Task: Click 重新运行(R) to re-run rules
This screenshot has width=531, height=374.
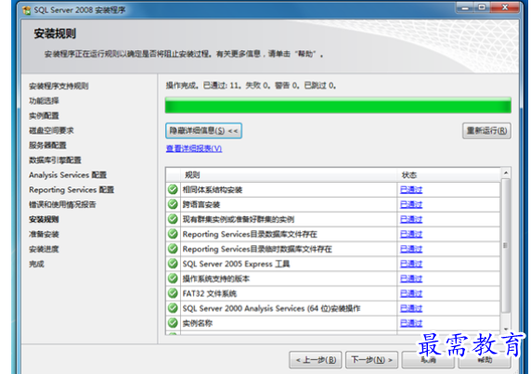Action: pos(486,131)
